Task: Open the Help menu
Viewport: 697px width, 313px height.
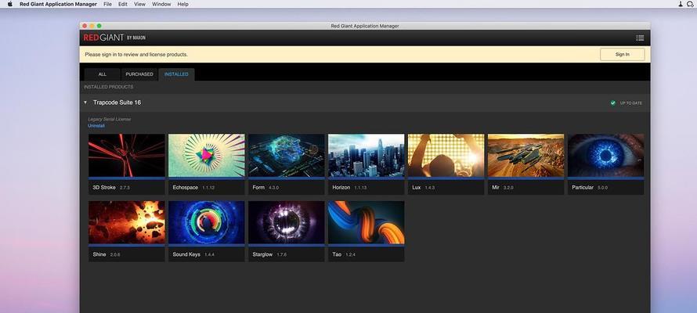Action: [182, 4]
